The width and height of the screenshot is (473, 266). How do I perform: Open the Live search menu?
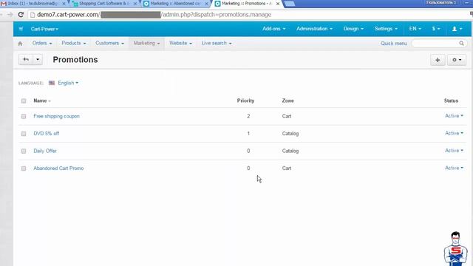[217, 44]
